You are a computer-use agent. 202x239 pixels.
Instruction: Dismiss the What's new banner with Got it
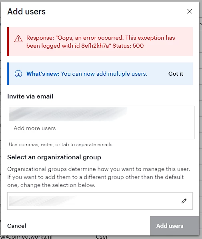click(176, 74)
